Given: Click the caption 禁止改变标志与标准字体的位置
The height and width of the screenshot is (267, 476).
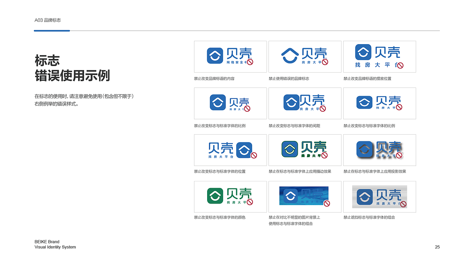Looking at the screenshot, I should [x=220, y=172].
